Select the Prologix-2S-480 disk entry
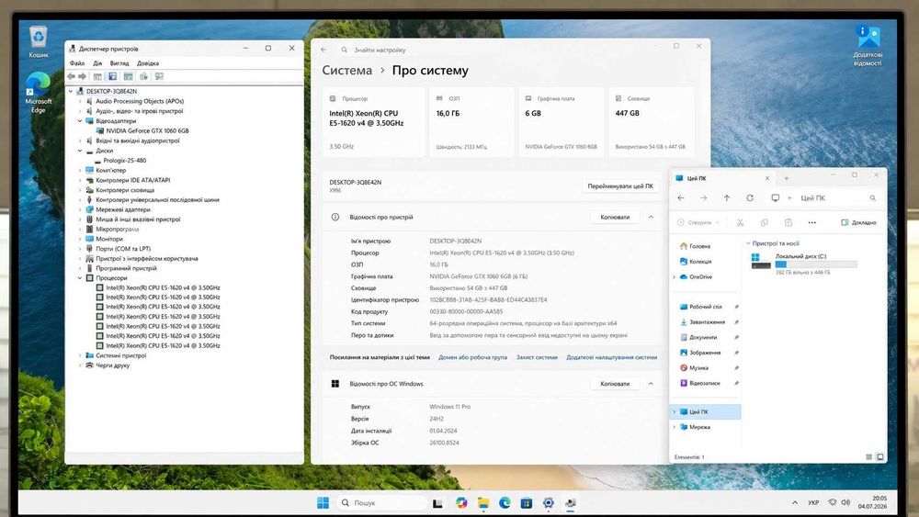919x517 pixels. pyautogui.click(x=124, y=161)
